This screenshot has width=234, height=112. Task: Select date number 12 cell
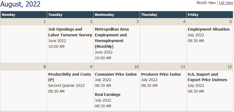click(210, 67)
